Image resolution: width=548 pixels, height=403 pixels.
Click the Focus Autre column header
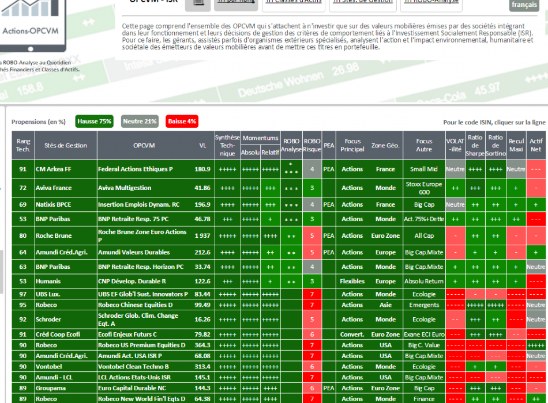424,145
